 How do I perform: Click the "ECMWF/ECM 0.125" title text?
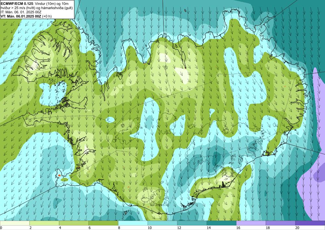coord(16,3)
